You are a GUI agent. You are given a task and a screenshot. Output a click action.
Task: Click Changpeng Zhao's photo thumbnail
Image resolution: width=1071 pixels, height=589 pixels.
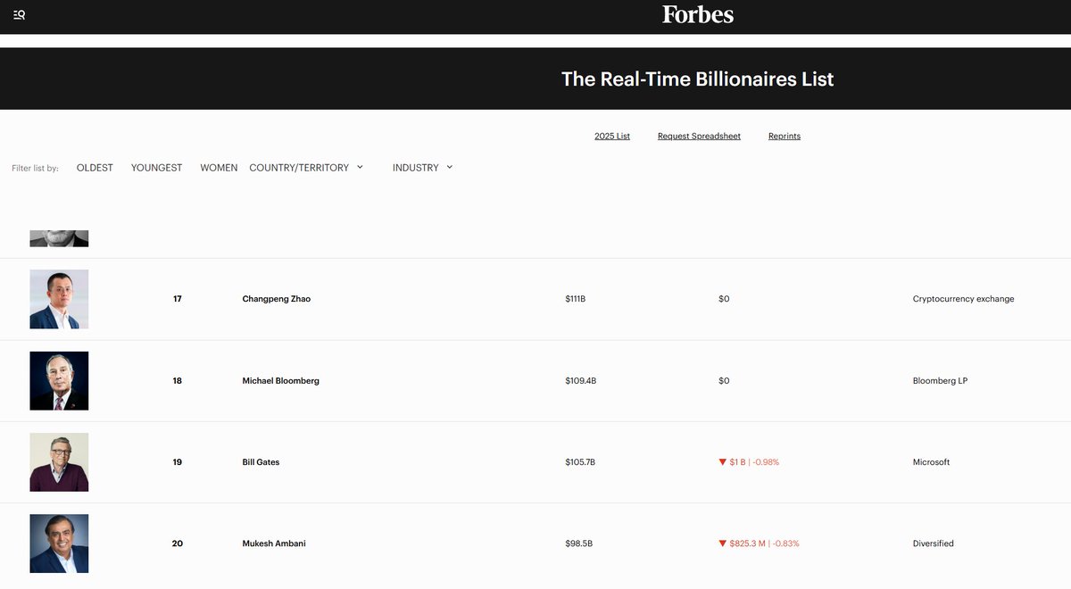[59, 299]
